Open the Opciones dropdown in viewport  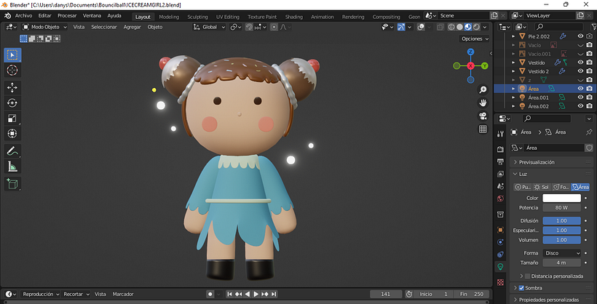click(x=475, y=39)
